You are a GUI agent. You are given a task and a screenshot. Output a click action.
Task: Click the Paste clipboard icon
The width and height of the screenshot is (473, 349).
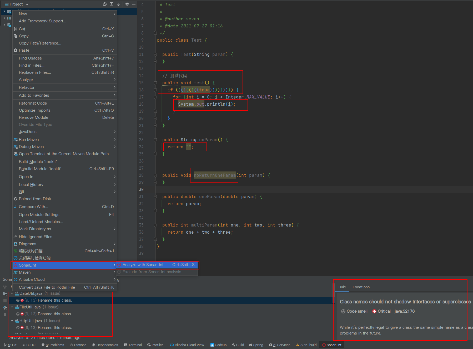pyautogui.click(x=16, y=50)
